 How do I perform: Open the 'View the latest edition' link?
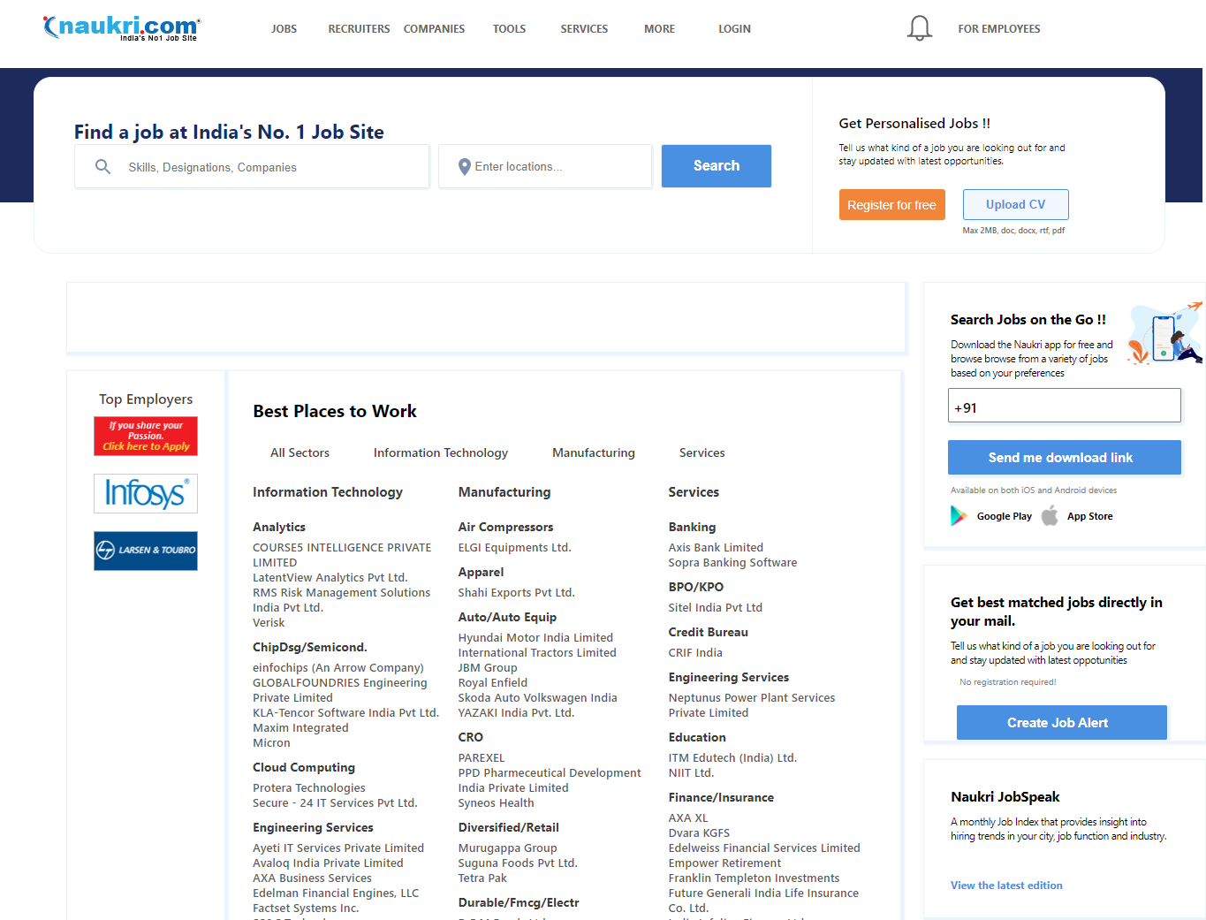[1006, 886]
